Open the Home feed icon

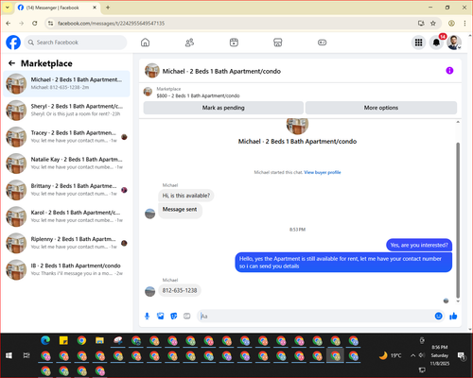(x=145, y=43)
